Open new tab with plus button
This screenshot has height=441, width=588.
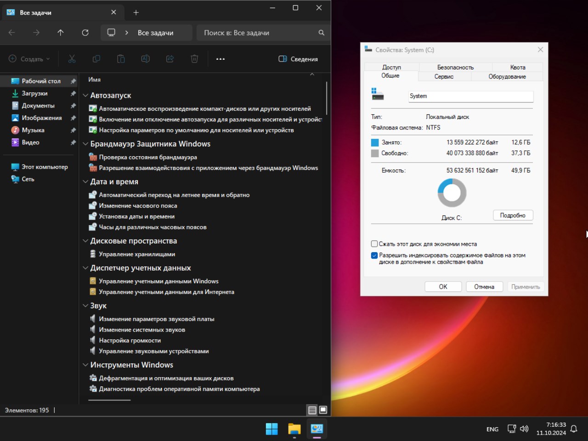point(136,12)
